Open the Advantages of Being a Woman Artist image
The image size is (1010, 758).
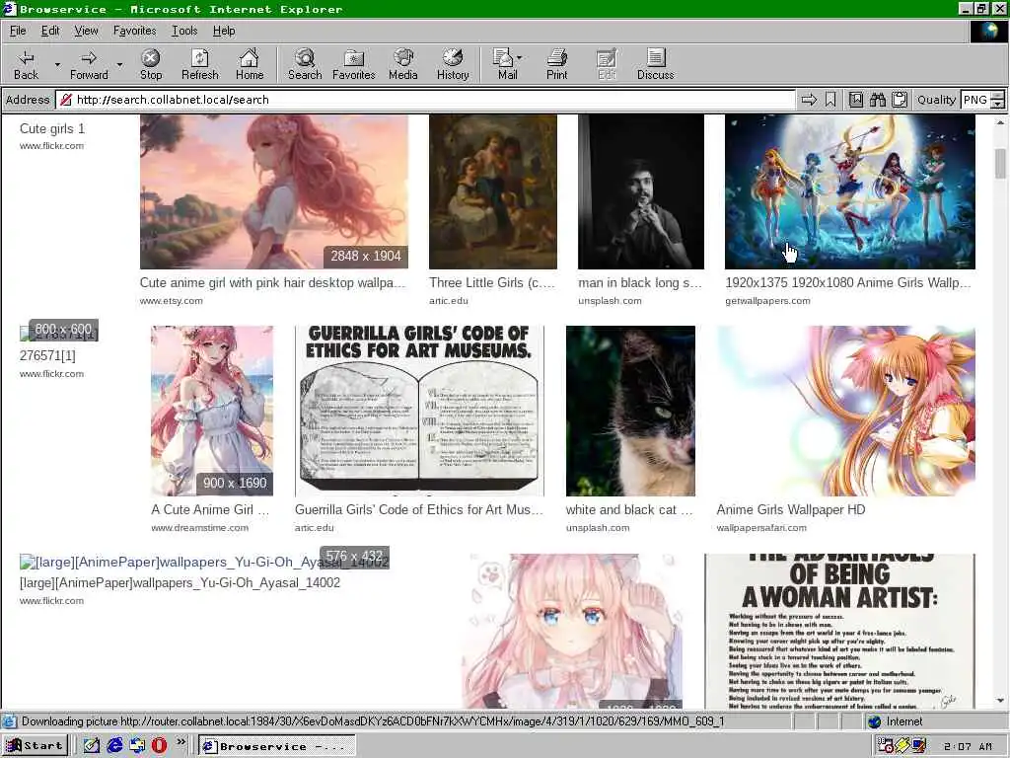[x=839, y=631]
